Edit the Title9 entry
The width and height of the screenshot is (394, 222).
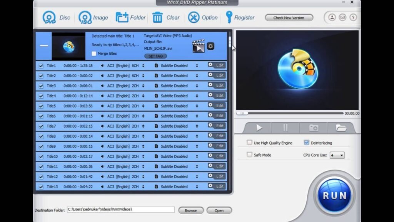point(217,146)
